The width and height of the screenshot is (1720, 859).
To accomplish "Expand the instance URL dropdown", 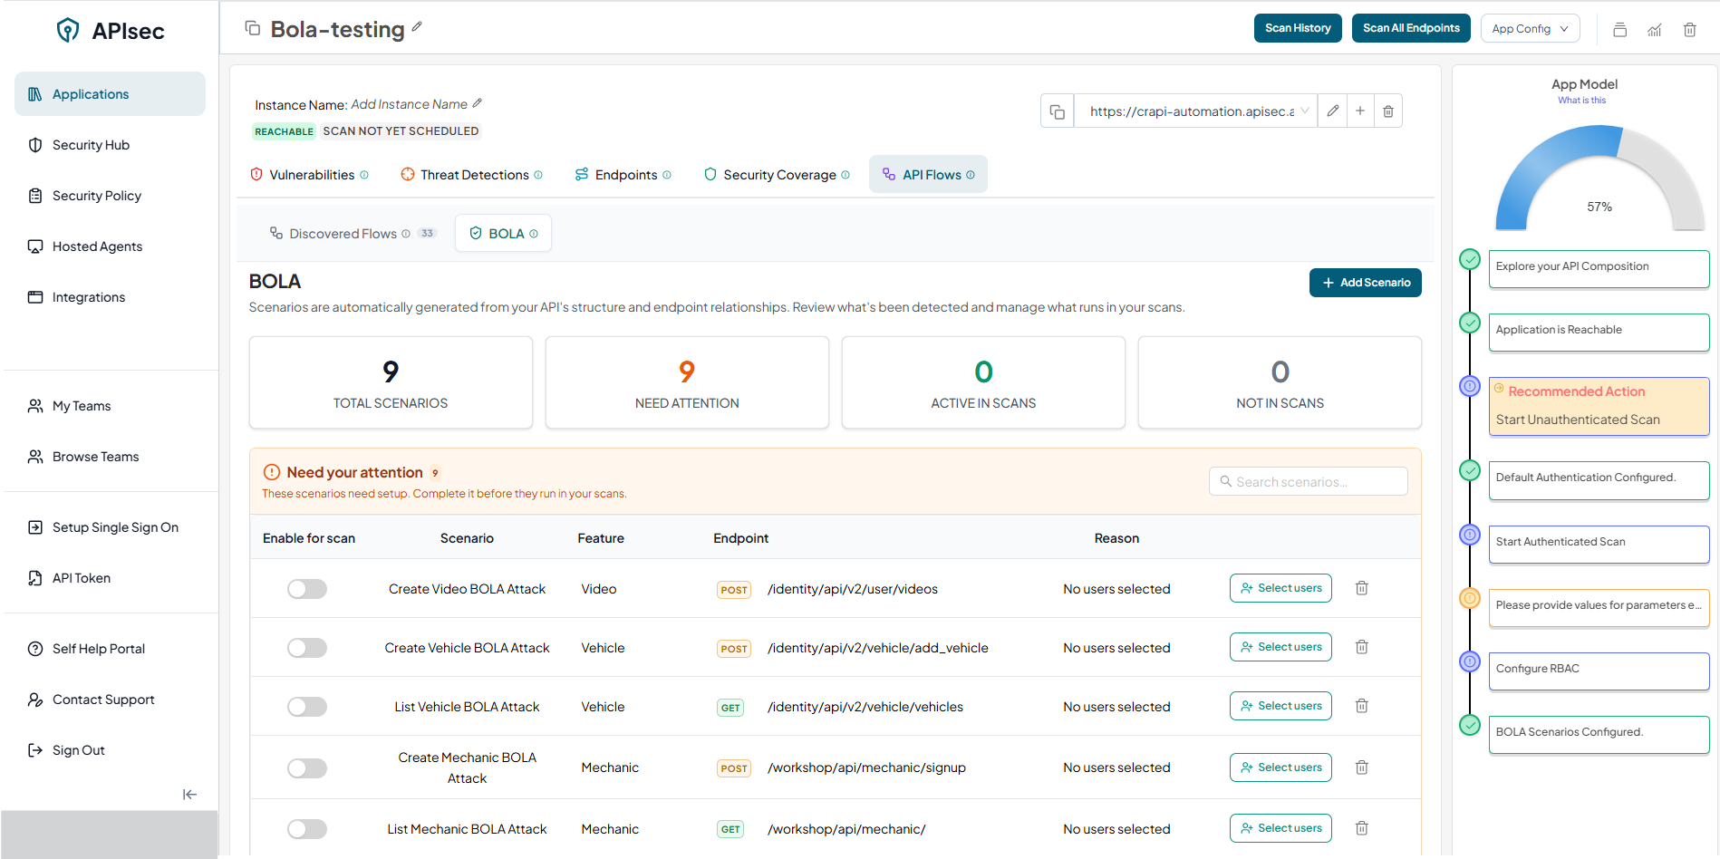I will coord(1305,111).
